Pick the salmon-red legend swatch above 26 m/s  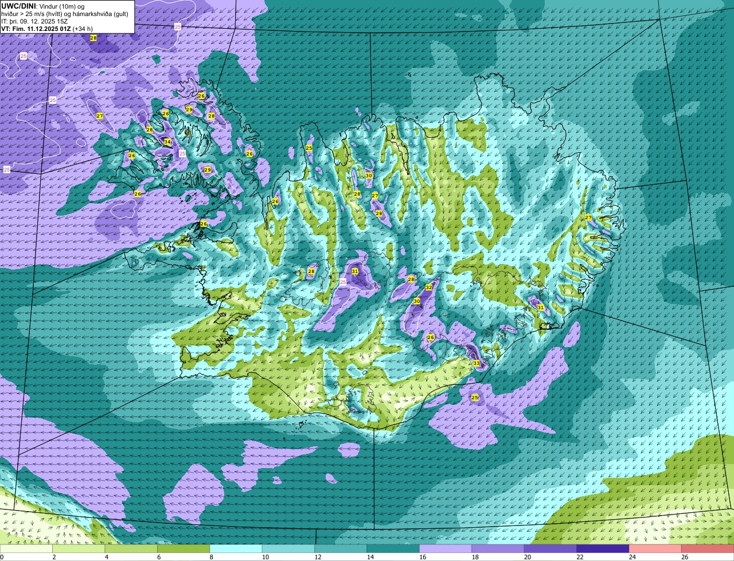708,548
